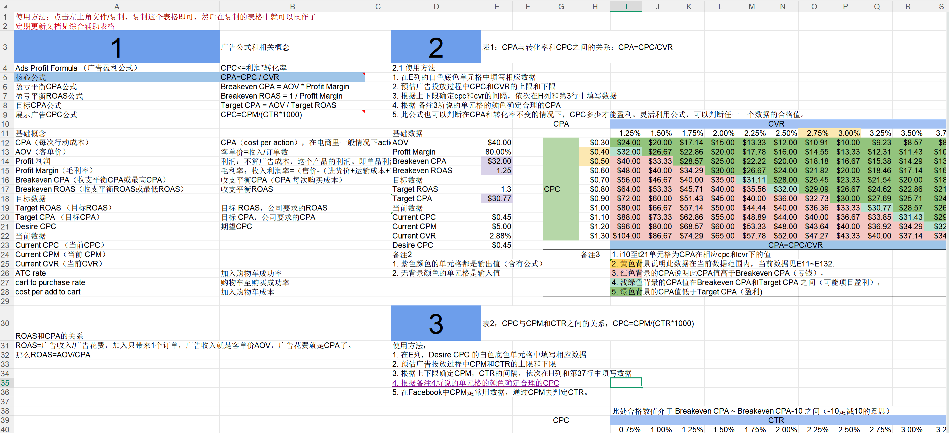Click the cell 'CPC=CPM/(CTR*1000)' in column B
949x433 pixels.
click(x=292, y=115)
